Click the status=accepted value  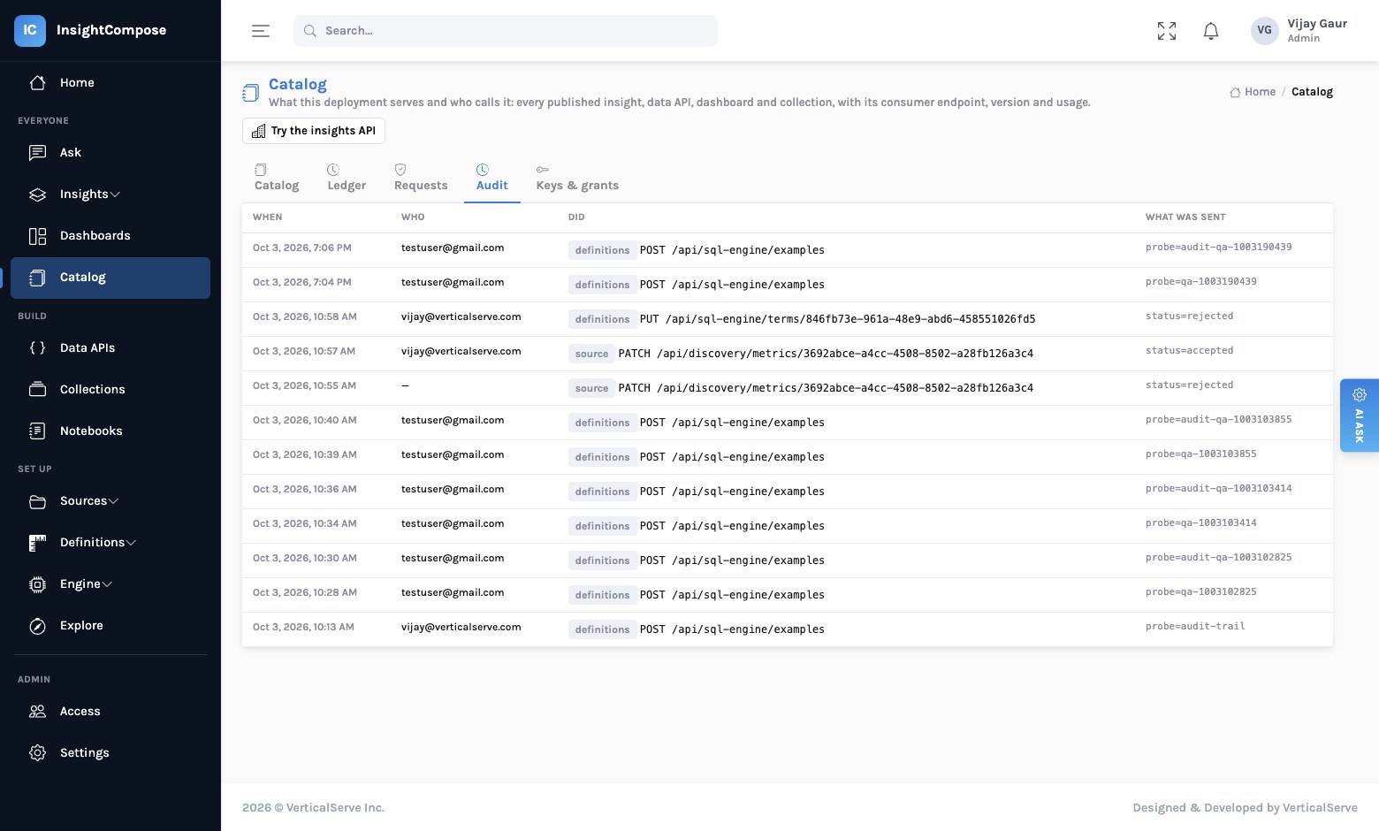pos(1190,350)
